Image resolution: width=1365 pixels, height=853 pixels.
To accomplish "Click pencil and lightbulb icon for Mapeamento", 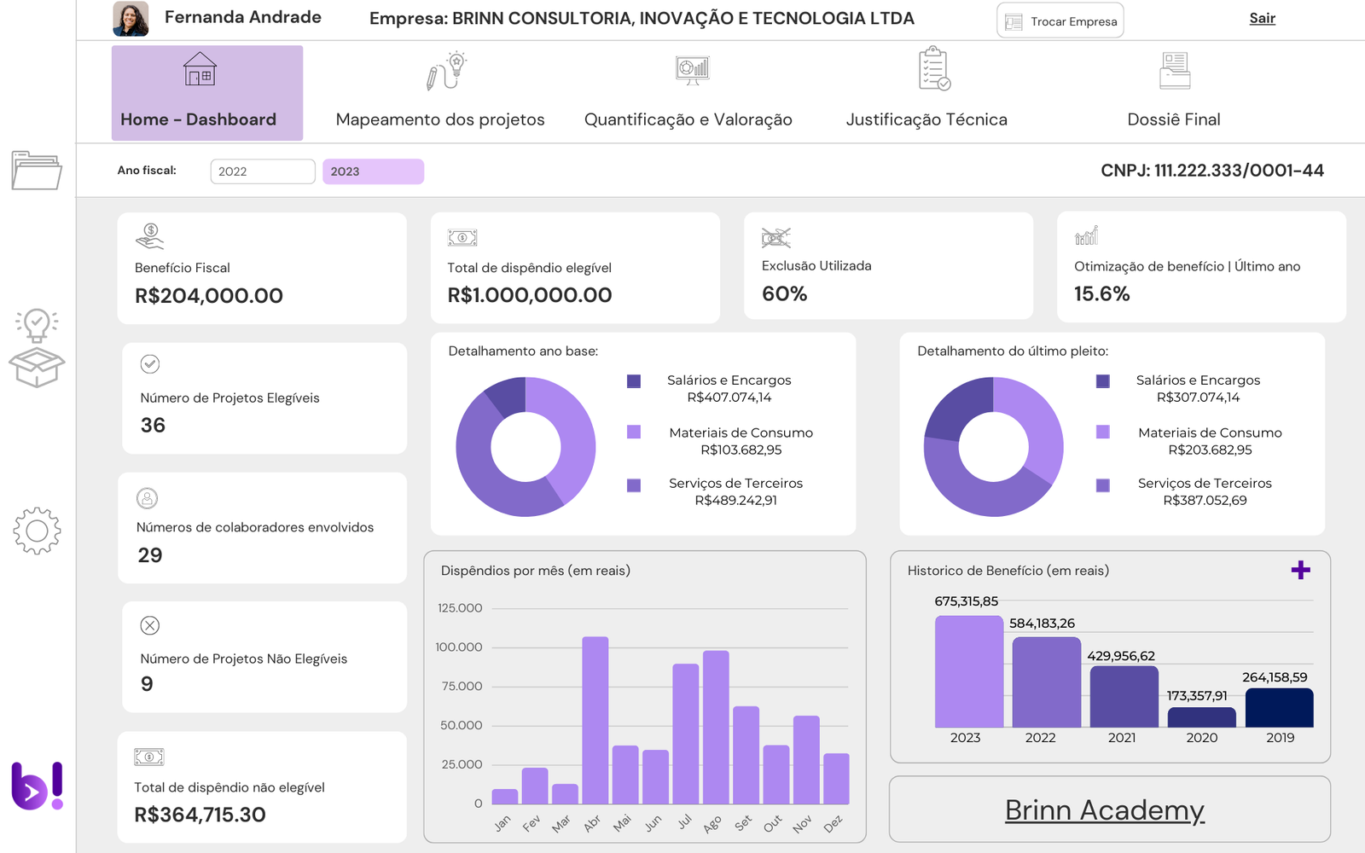I will click(x=446, y=71).
